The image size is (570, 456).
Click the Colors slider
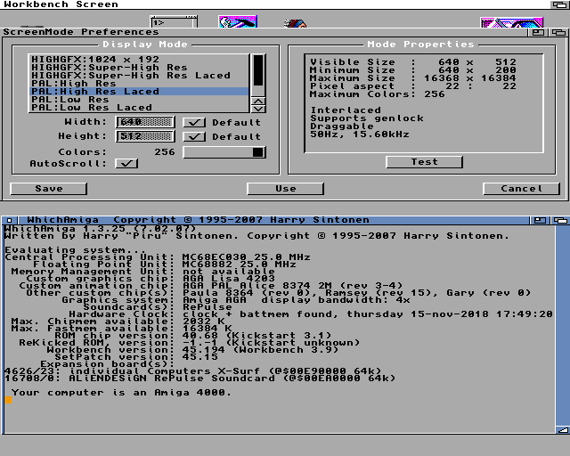224,152
